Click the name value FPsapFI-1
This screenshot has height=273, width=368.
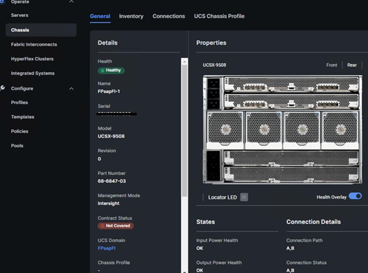pos(109,92)
